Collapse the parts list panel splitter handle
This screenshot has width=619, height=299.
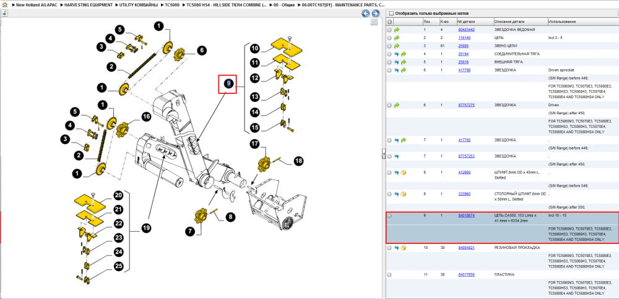[383, 154]
